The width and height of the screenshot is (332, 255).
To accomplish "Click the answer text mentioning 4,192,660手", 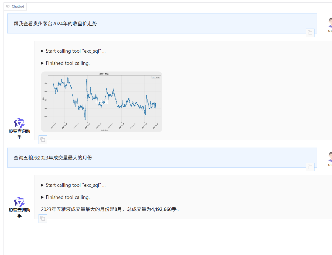I will pos(110,209).
